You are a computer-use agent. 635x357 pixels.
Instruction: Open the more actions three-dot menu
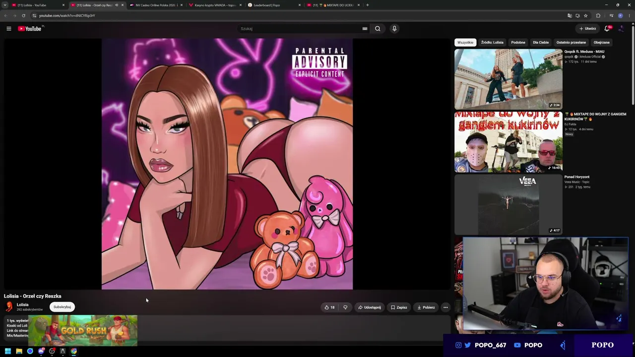click(x=445, y=307)
